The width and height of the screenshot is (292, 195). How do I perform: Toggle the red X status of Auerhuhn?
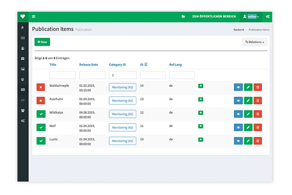coord(41,101)
